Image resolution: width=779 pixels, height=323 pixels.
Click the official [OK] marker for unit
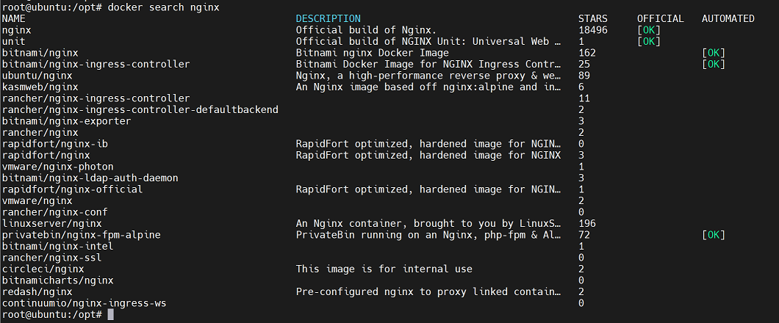(x=649, y=41)
